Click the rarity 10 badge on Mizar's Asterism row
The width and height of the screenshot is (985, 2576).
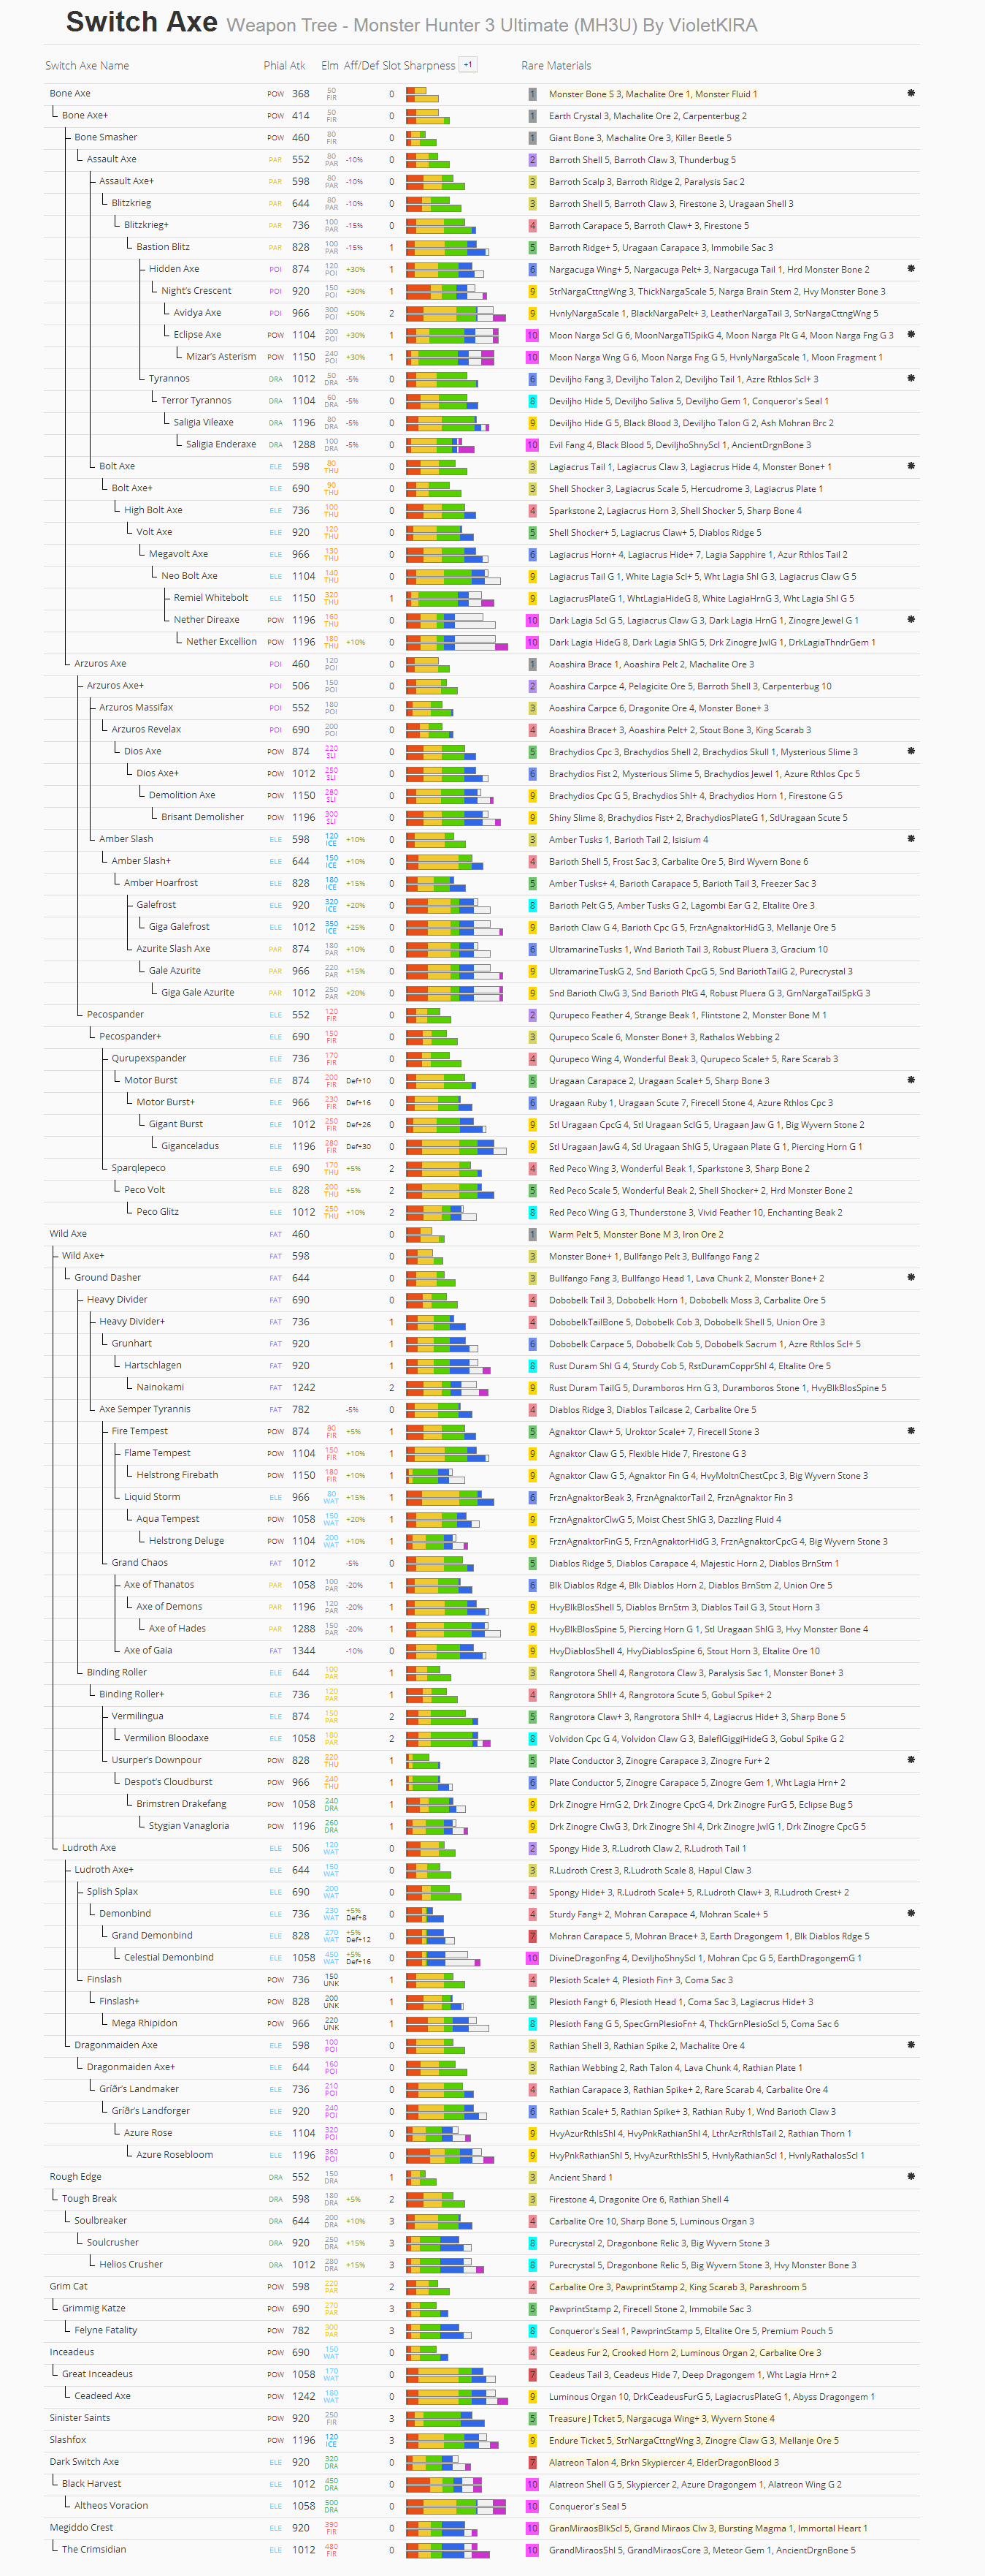point(532,357)
